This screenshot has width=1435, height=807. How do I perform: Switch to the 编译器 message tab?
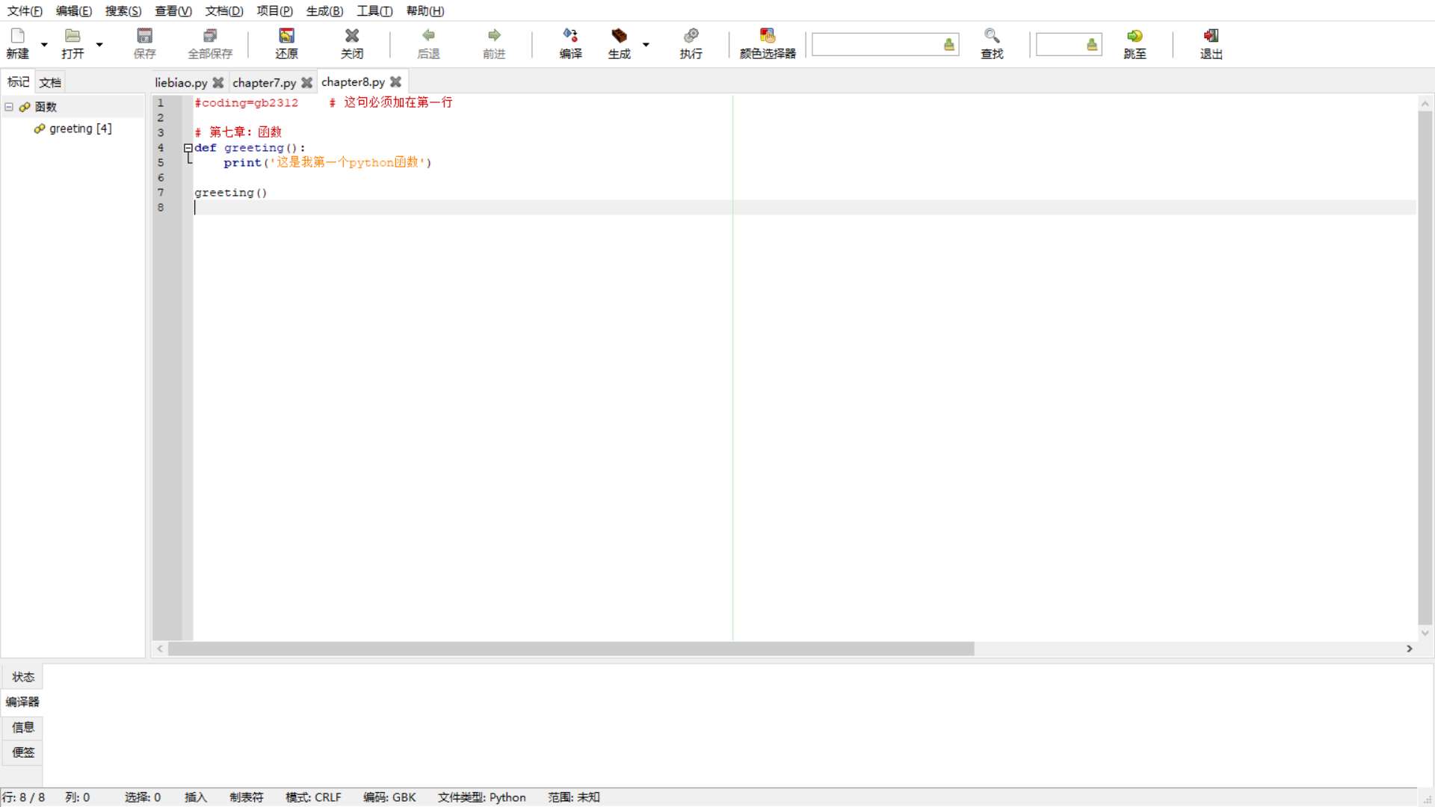[22, 702]
